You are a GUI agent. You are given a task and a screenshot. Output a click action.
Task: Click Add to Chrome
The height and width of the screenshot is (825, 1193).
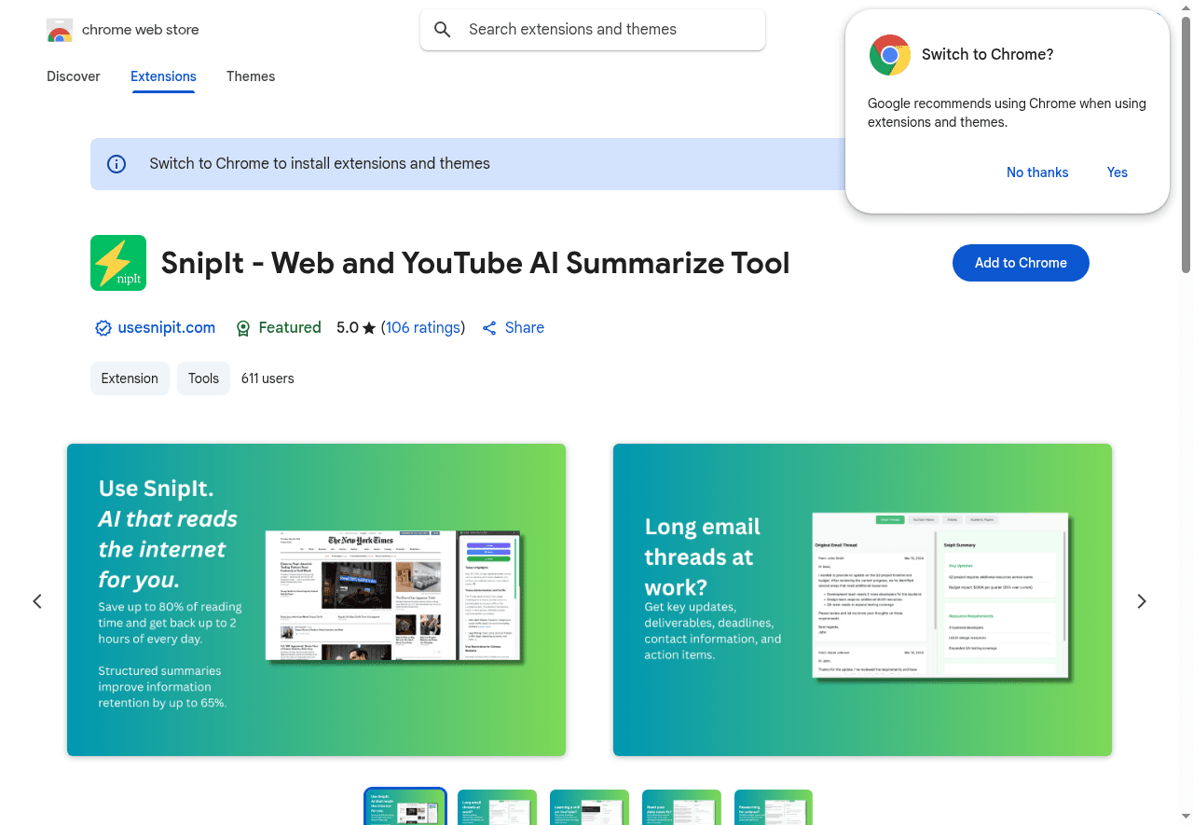tap(1020, 262)
